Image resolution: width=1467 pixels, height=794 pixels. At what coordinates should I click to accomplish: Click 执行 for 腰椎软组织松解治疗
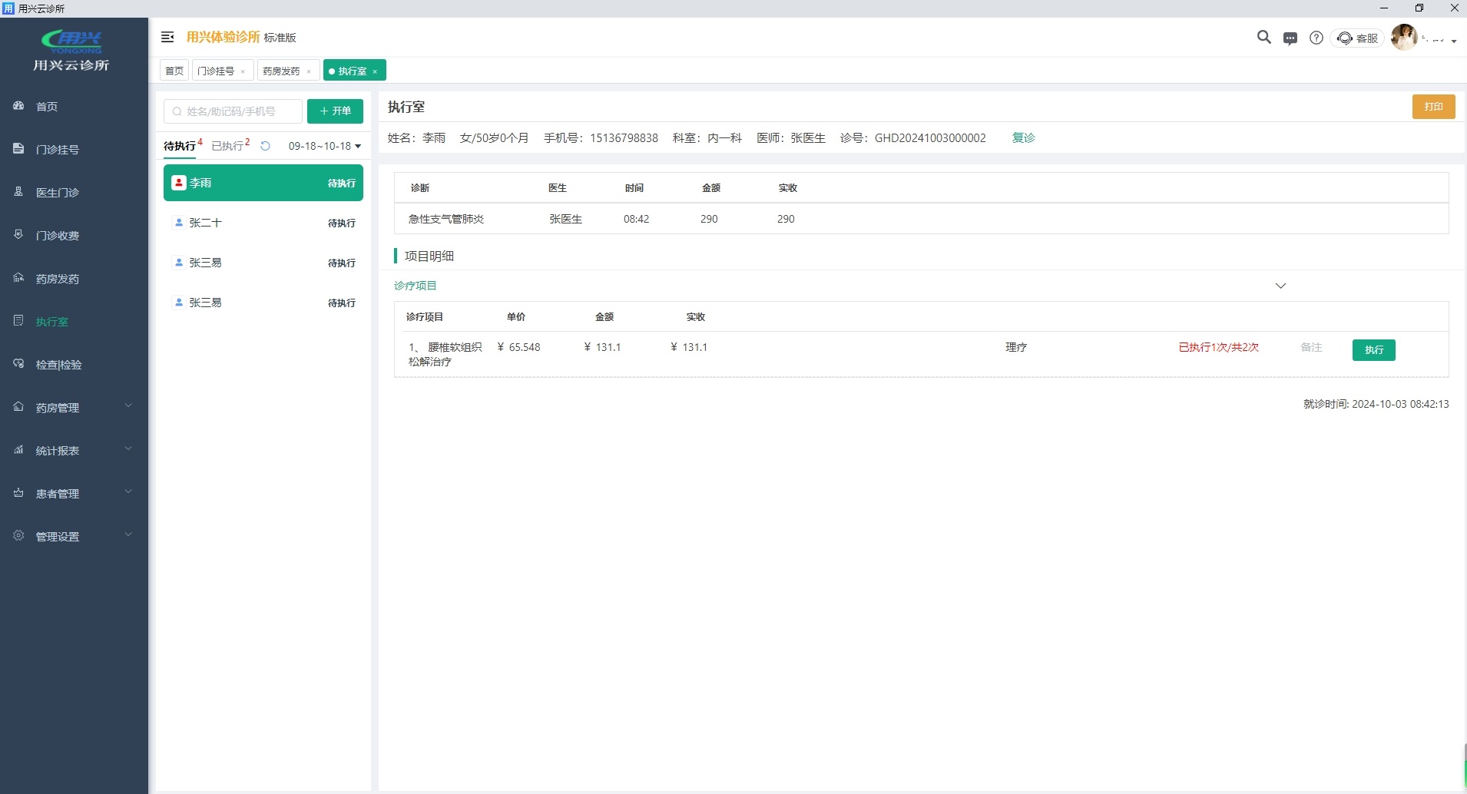[1373, 350]
